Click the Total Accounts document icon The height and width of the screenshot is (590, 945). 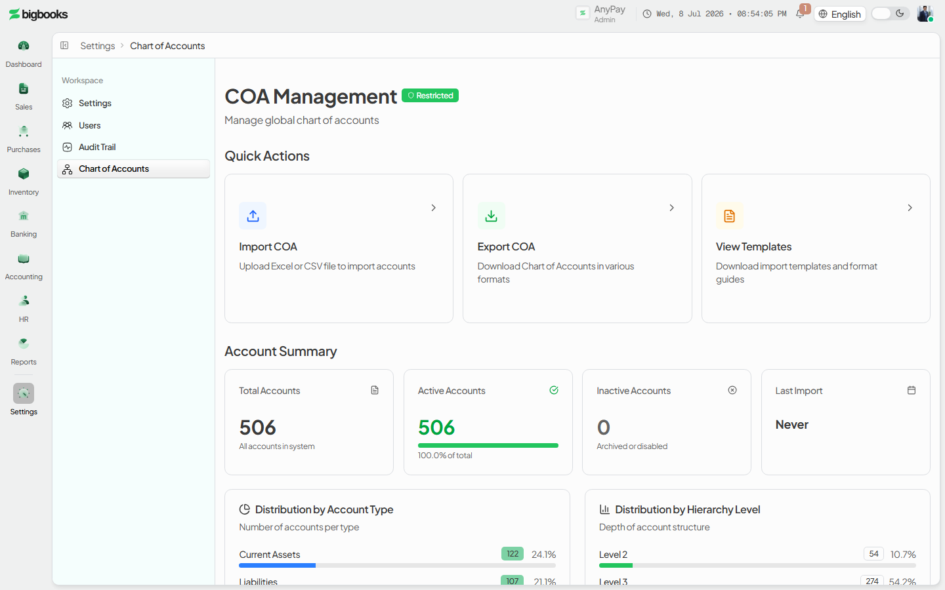[375, 390]
